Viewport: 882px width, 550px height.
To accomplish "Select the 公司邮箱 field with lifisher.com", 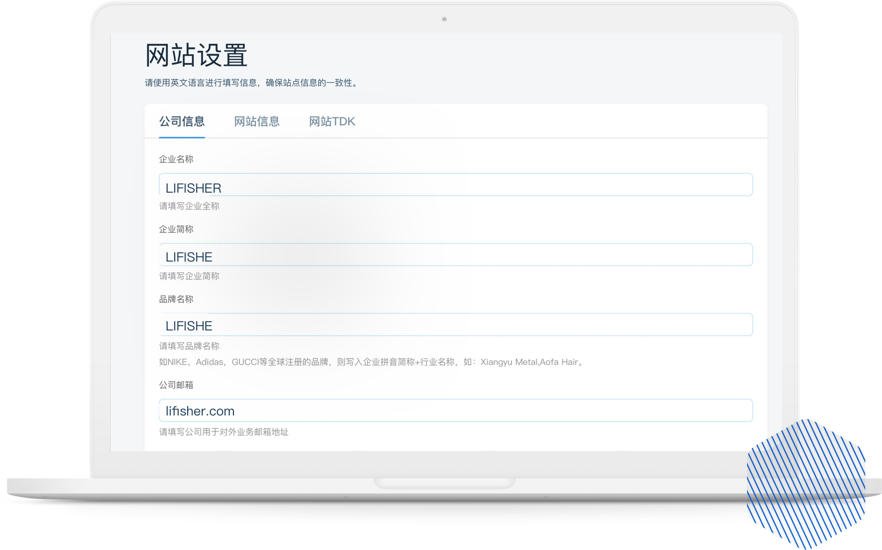I will (455, 411).
